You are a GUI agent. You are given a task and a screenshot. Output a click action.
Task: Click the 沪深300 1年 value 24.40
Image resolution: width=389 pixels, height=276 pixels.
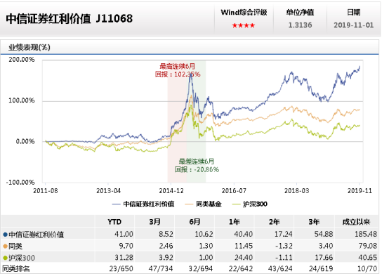pyautogui.click(x=244, y=258)
